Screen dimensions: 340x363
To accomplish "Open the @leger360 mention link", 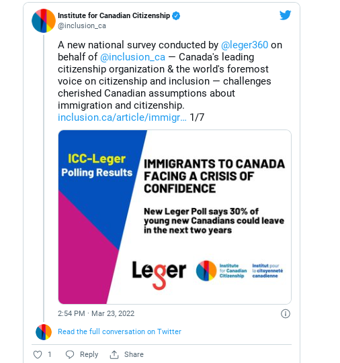I will [245, 45].
